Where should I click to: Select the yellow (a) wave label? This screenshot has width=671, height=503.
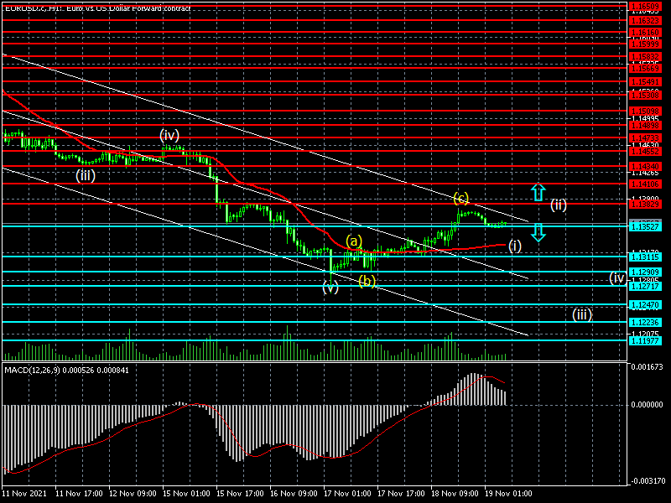point(354,241)
